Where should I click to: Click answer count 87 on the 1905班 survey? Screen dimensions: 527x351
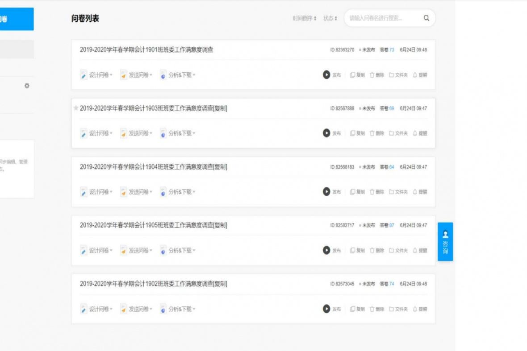click(x=392, y=225)
